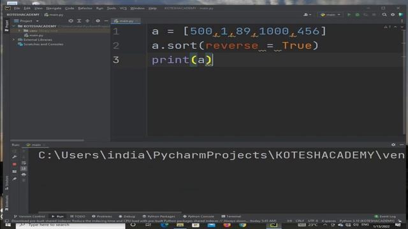
Task: Click the pin tab icon in Run panel
Action: (14, 179)
